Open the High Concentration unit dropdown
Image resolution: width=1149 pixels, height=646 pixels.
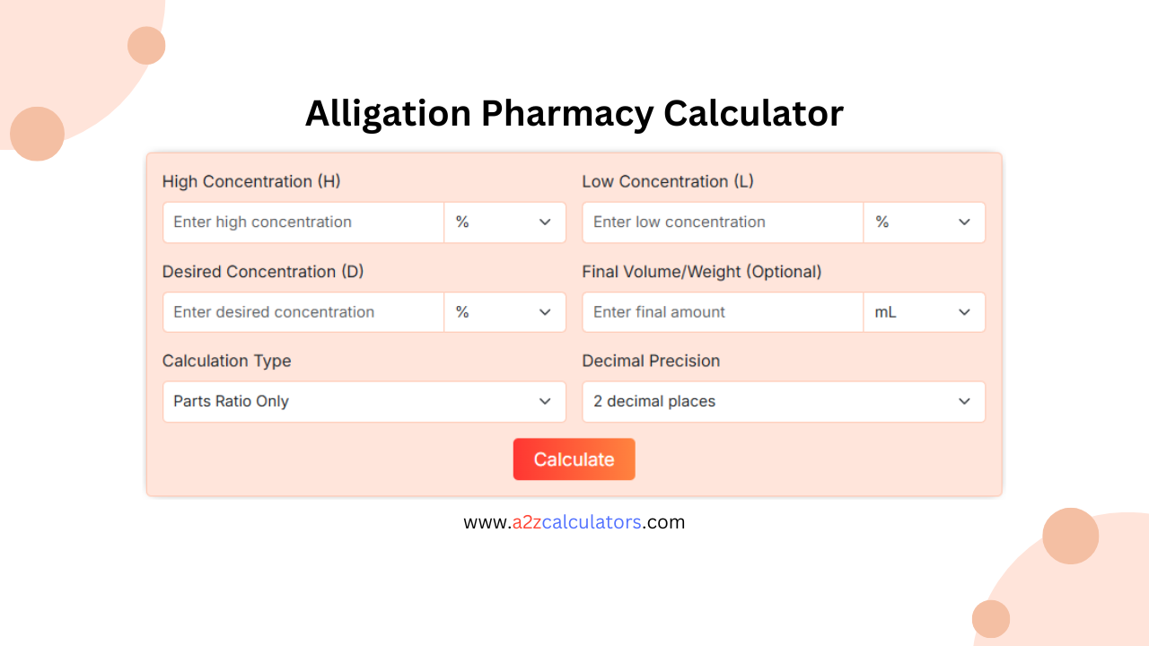click(x=504, y=222)
